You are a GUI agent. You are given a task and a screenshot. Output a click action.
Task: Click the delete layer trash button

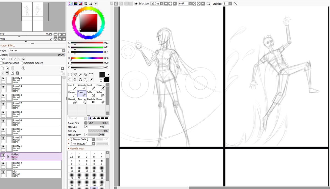click(17, 73)
